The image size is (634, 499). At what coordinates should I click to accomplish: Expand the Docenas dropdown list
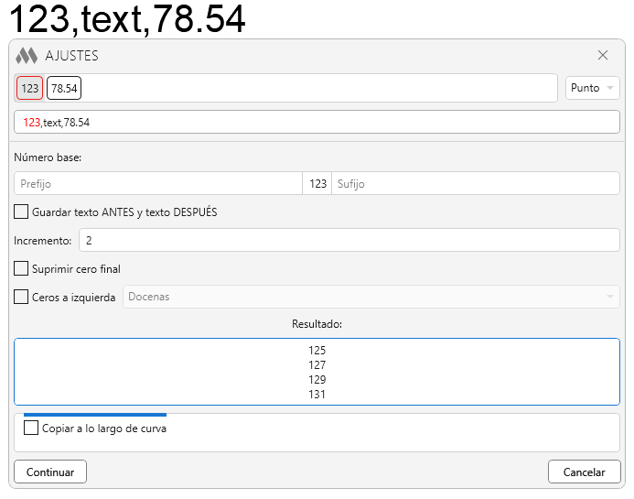coord(371,297)
